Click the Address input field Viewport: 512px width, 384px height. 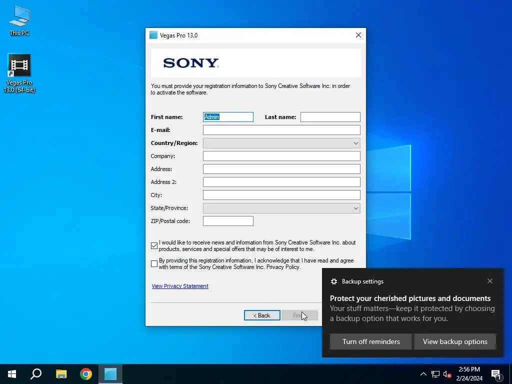coord(281,169)
